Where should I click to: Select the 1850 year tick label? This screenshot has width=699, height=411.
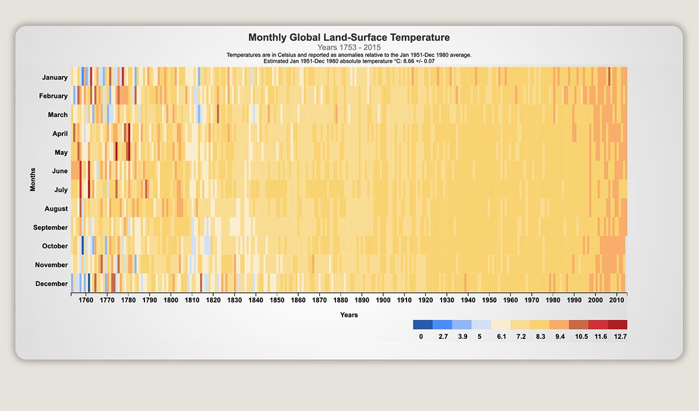pos(277,300)
